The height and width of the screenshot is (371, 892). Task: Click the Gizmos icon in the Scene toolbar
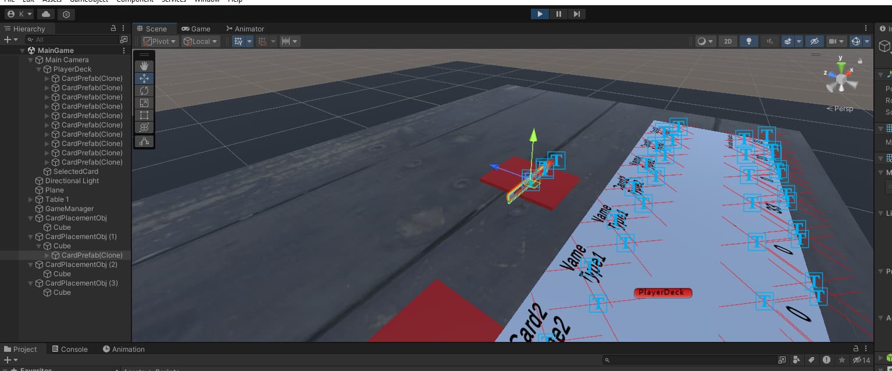click(x=855, y=41)
